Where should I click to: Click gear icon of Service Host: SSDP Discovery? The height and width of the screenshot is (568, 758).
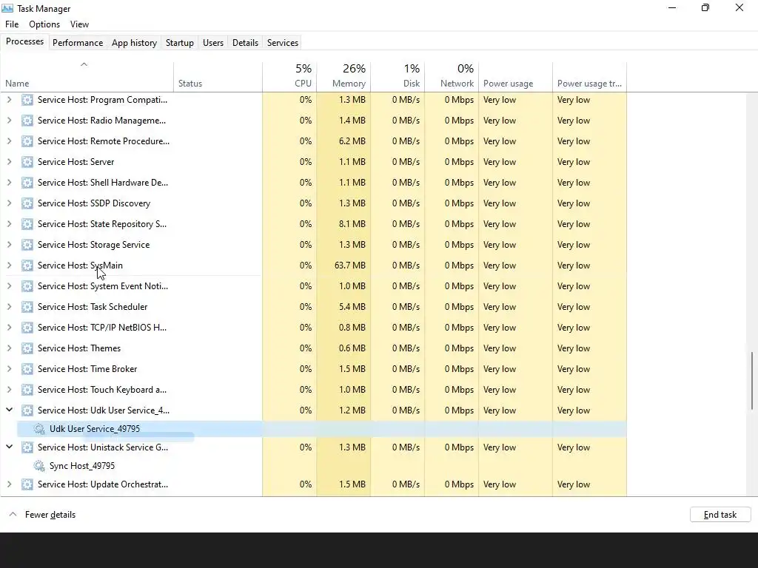point(27,203)
